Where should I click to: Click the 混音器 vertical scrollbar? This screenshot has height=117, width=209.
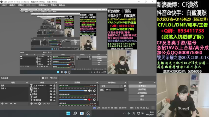(98, 93)
